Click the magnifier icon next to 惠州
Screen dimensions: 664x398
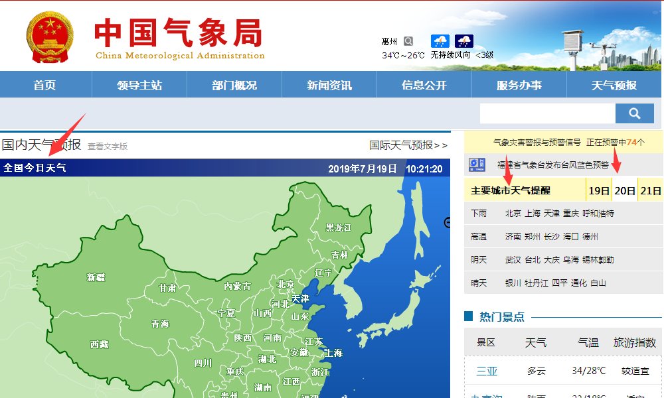[410, 39]
